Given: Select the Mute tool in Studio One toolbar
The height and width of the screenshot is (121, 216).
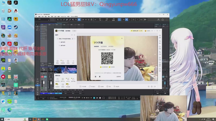Looking at the screenshot, I should [x=73, y=20].
